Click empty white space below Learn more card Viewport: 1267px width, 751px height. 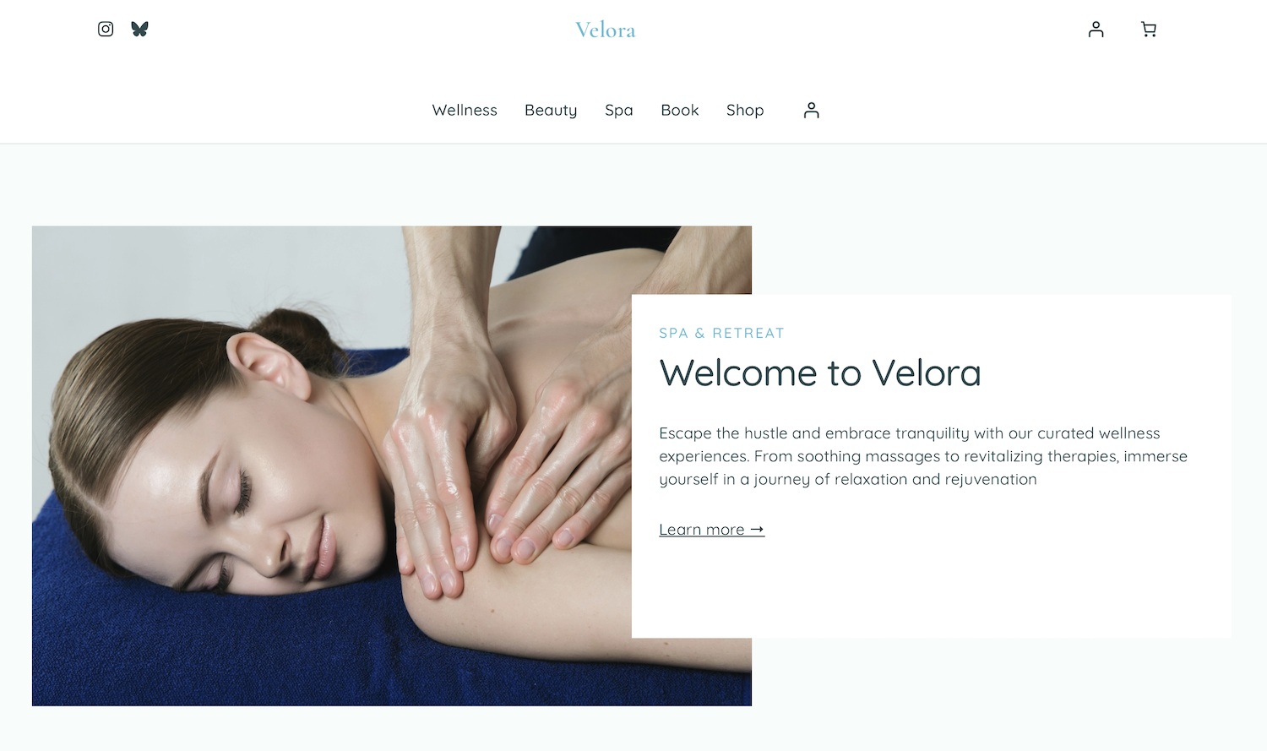tap(929, 591)
